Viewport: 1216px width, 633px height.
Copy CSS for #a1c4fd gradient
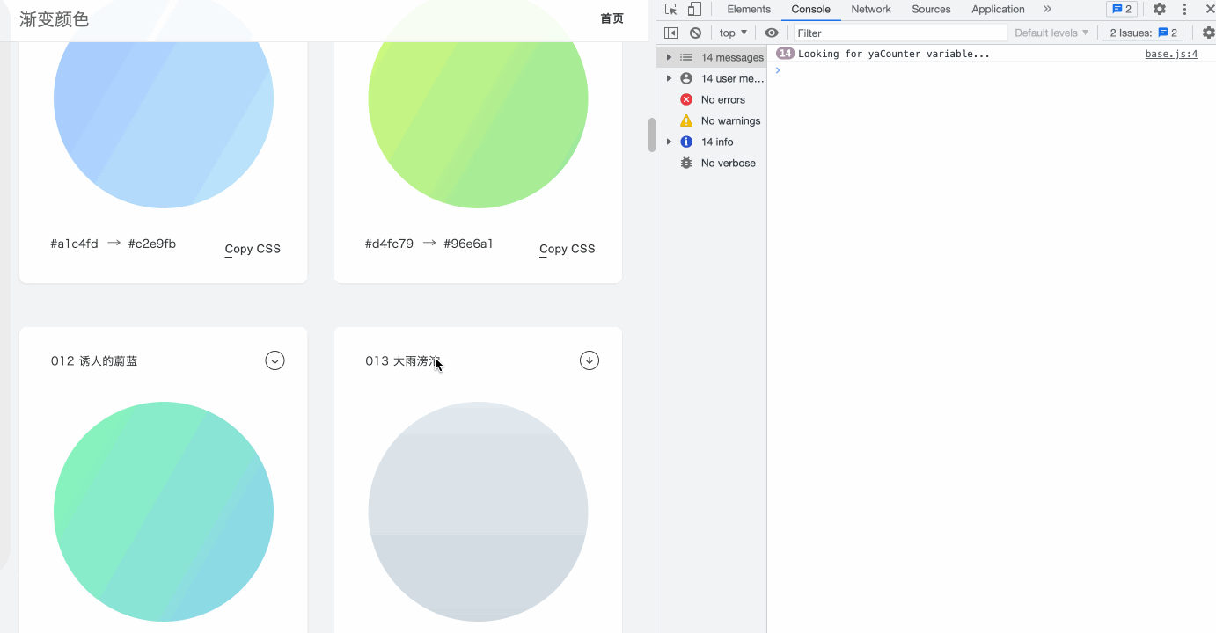coord(253,249)
